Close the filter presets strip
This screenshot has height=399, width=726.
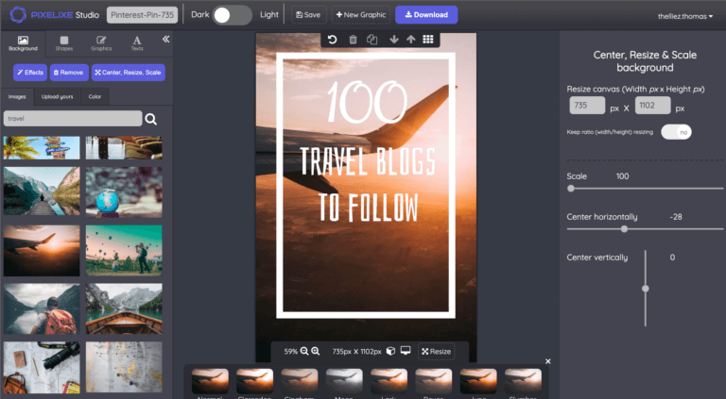tap(548, 361)
